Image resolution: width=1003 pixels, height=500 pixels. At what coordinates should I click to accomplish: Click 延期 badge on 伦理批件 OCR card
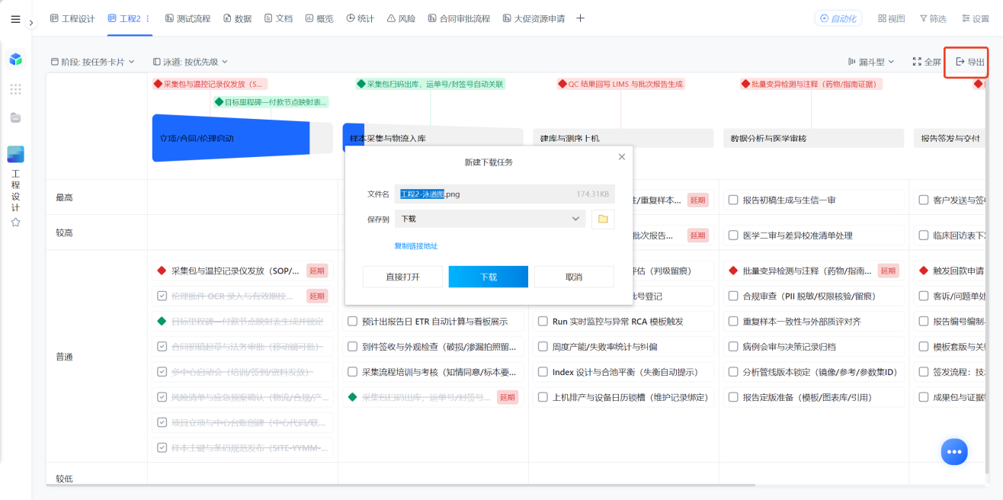tap(317, 296)
